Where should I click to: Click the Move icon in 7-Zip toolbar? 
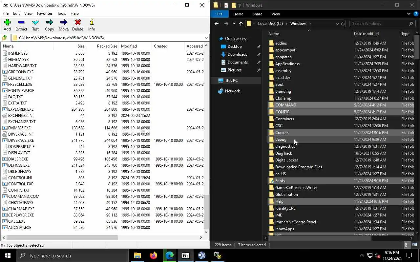pos(64,25)
